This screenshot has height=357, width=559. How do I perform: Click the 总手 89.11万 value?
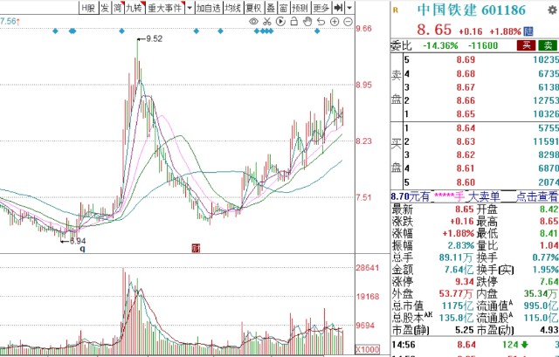[x=456, y=257]
